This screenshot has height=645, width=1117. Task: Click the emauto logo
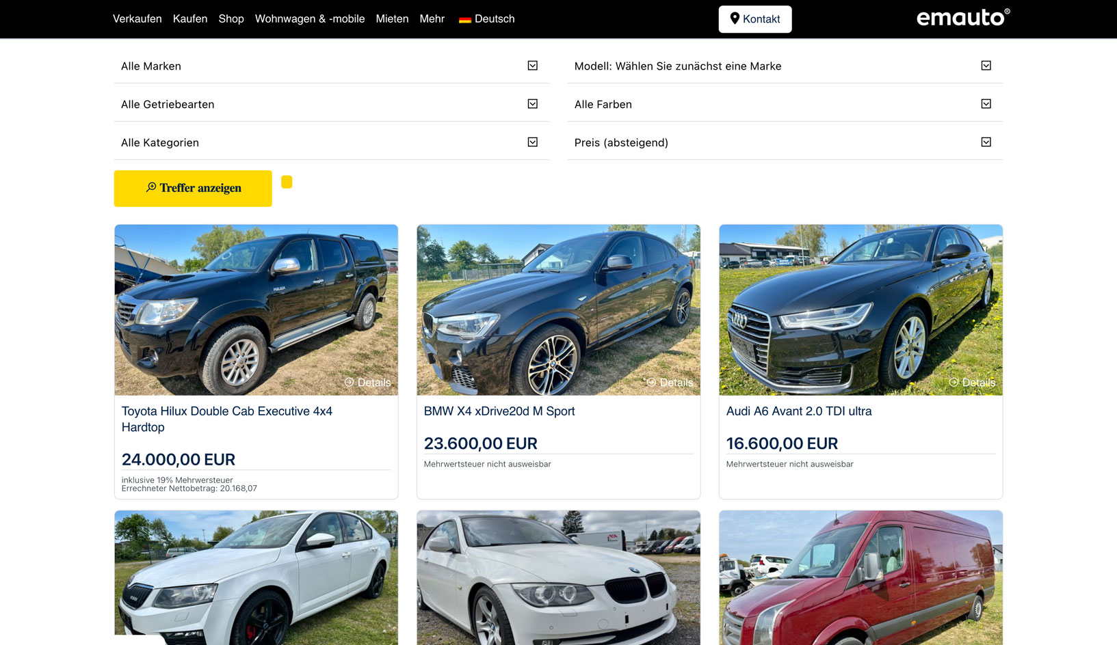(x=963, y=18)
